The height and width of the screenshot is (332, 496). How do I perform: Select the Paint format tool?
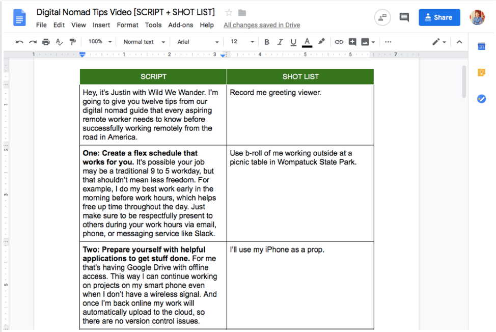click(x=72, y=42)
